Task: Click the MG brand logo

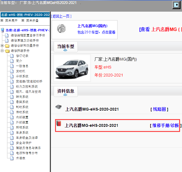Action: tap(61, 28)
